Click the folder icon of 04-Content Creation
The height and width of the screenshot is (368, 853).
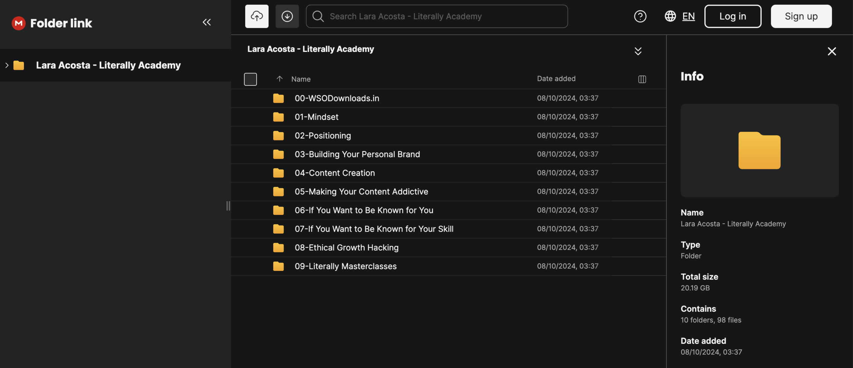[278, 173]
